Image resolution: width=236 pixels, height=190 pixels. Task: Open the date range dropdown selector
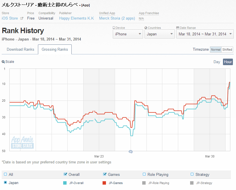(205, 34)
